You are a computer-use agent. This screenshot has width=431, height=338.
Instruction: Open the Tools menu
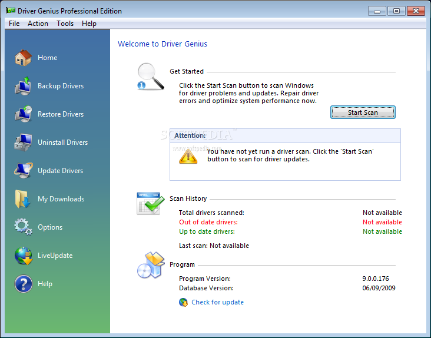pos(65,24)
